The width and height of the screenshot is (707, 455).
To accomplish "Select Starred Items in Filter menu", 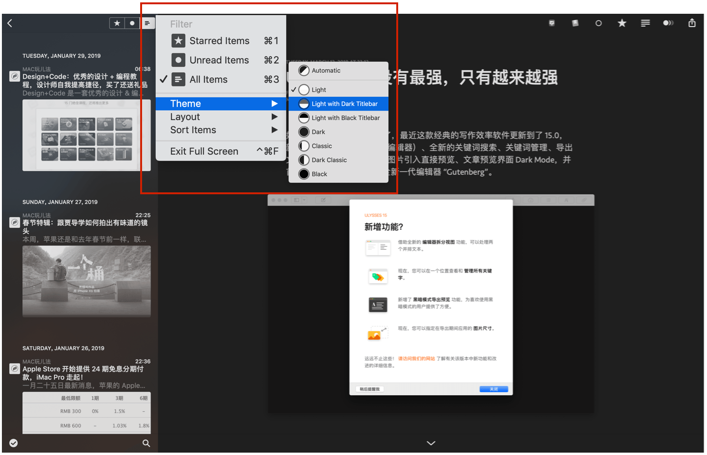I will 221,41.
